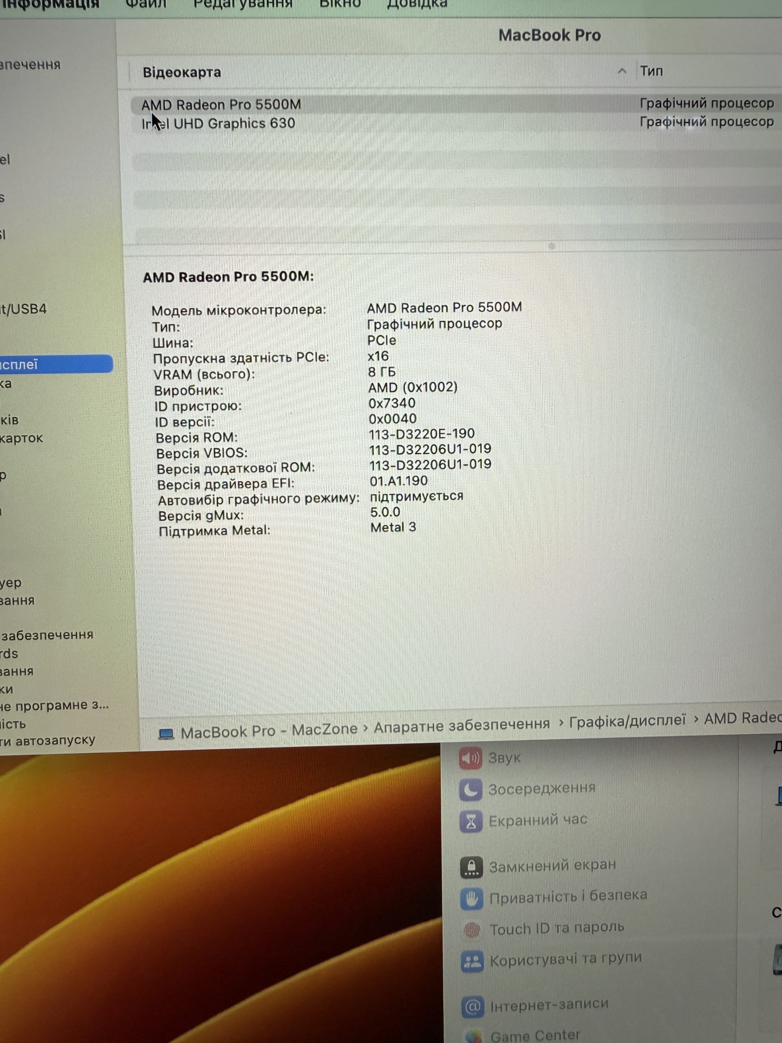
Task: Open Інтернет-записи @ icon
Action: (x=473, y=1007)
